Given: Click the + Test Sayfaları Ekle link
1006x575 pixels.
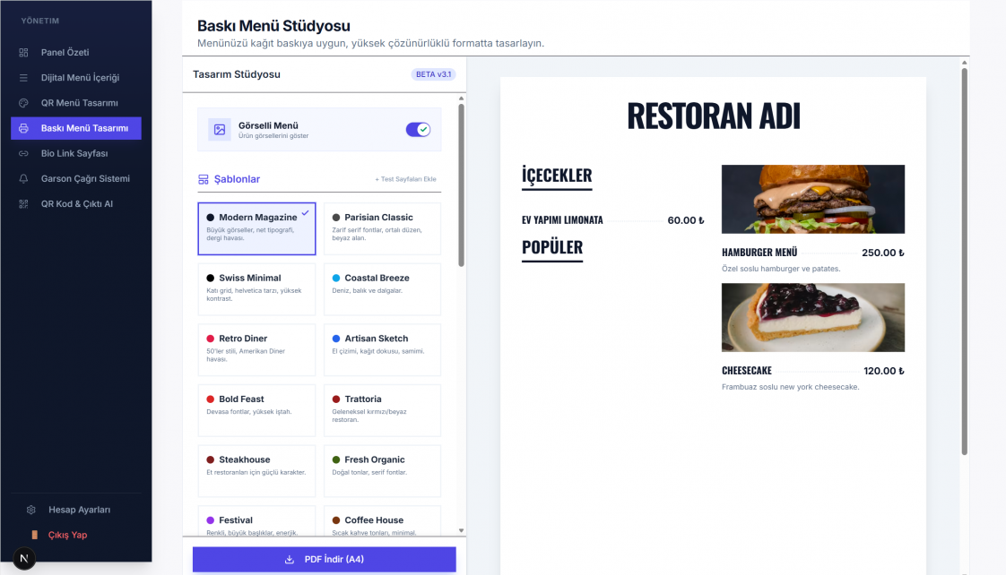Looking at the screenshot, I should 405,179.
